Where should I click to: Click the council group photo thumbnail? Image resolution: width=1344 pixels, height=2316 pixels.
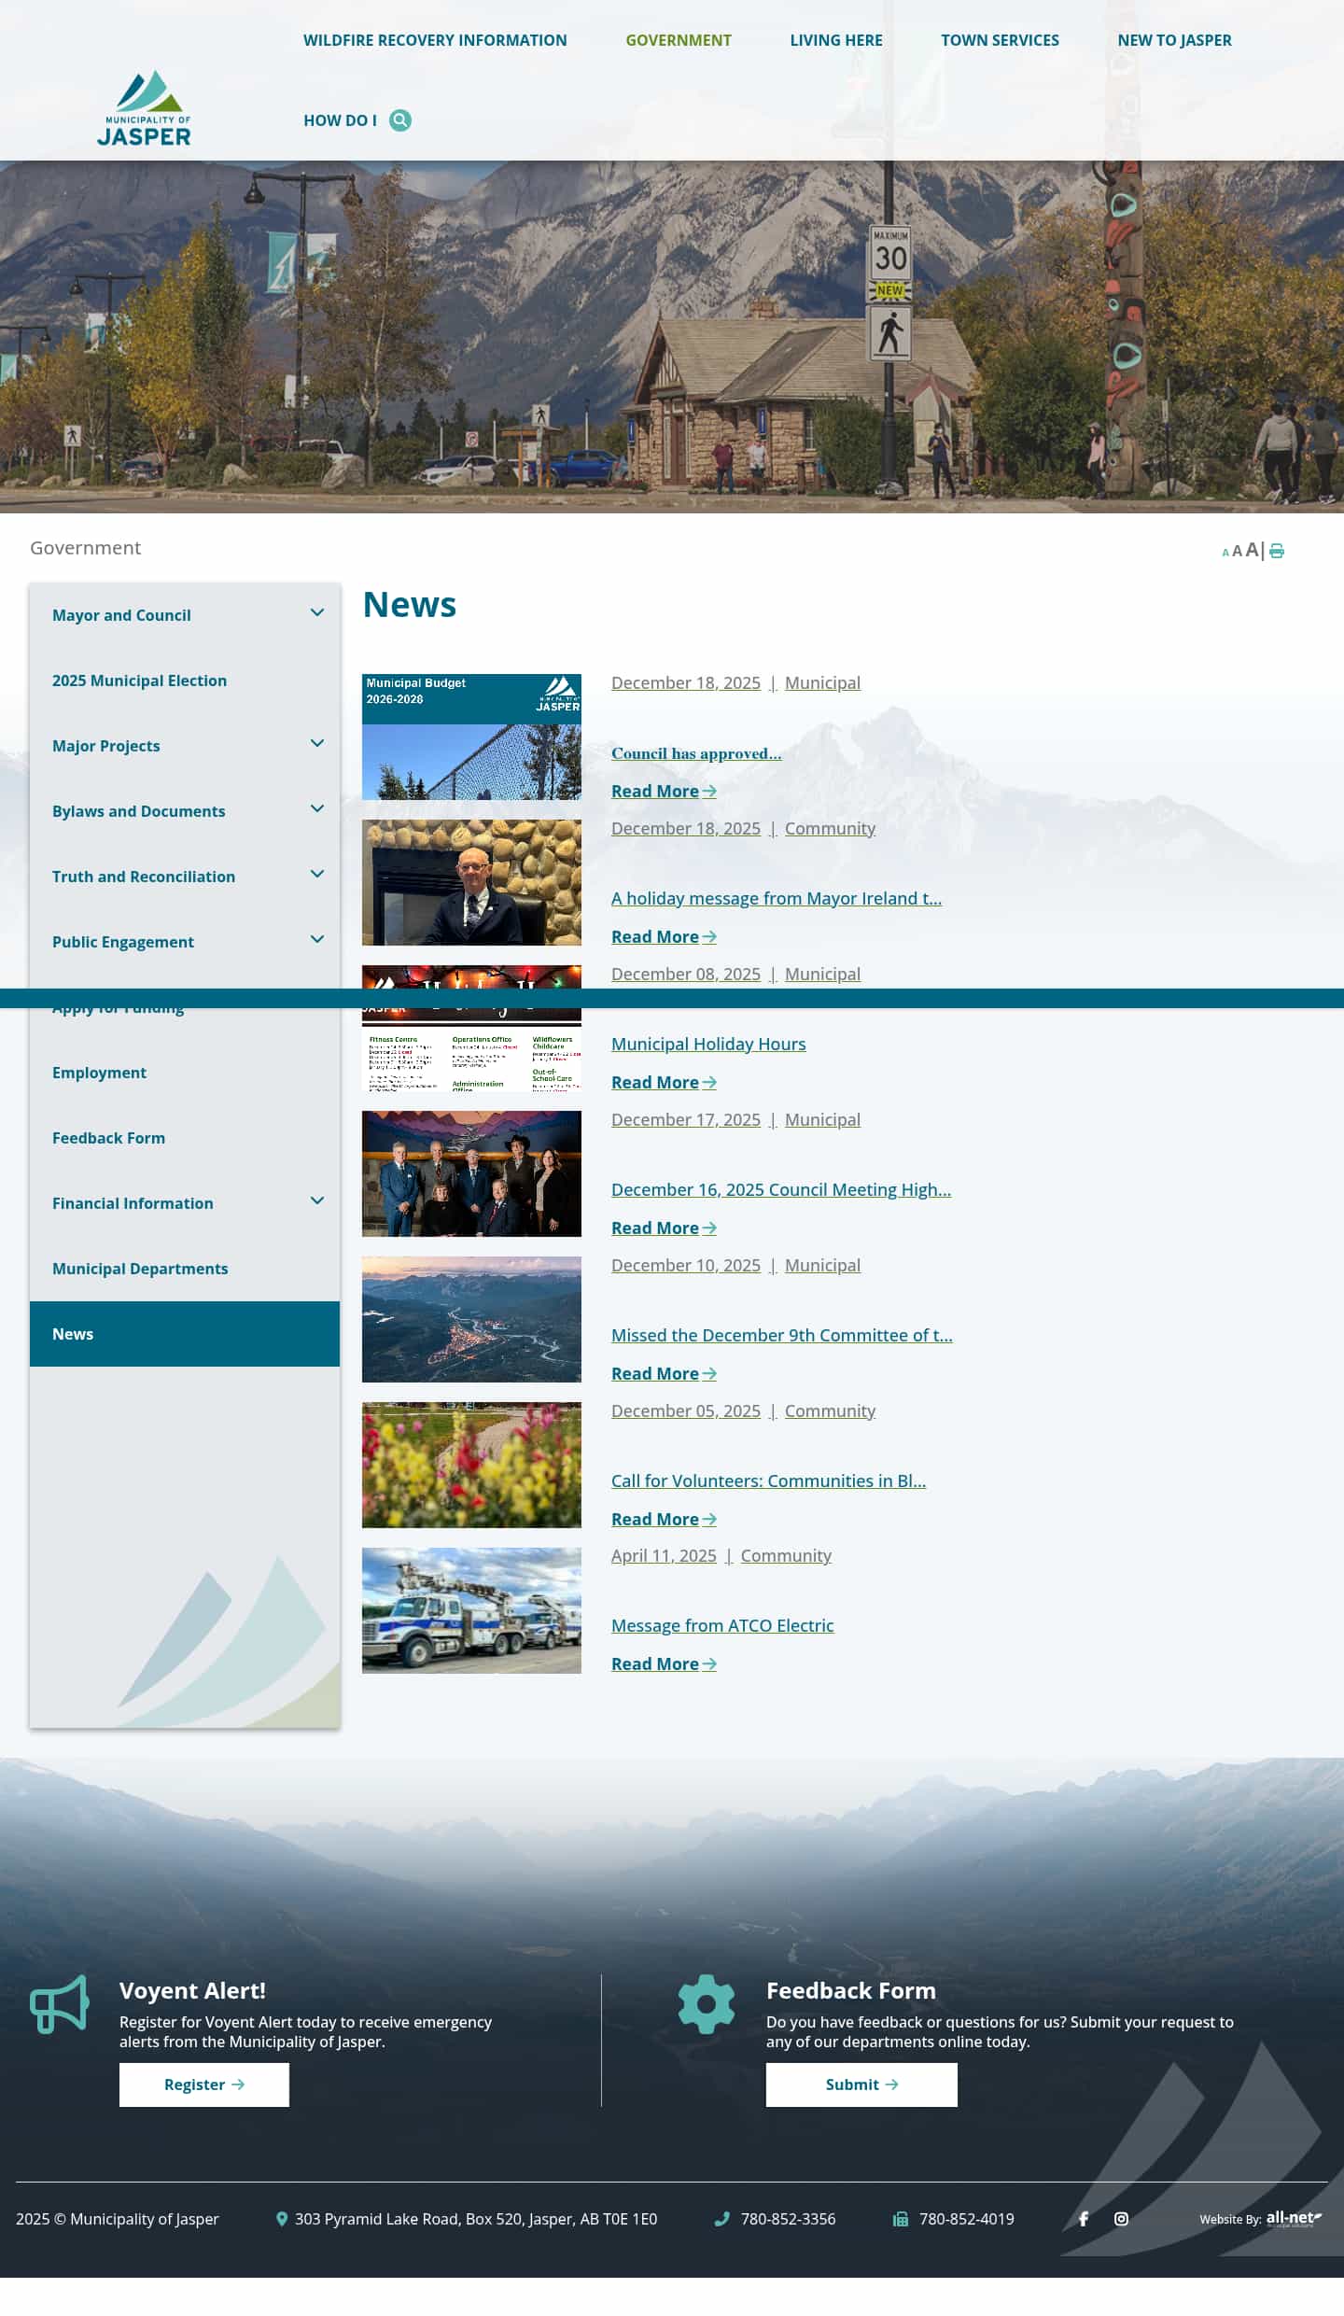pos(471,1173)
